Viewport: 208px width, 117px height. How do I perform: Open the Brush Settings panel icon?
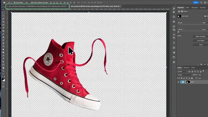coord(174,27)
